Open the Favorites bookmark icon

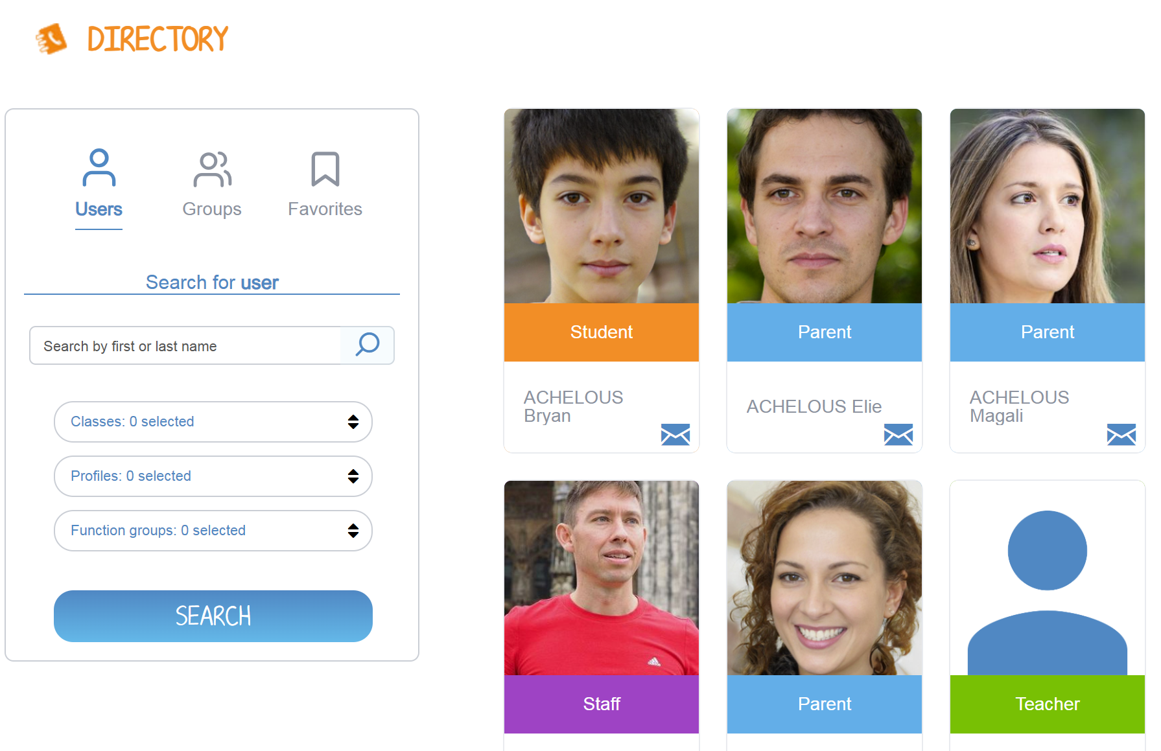(325, 169)
